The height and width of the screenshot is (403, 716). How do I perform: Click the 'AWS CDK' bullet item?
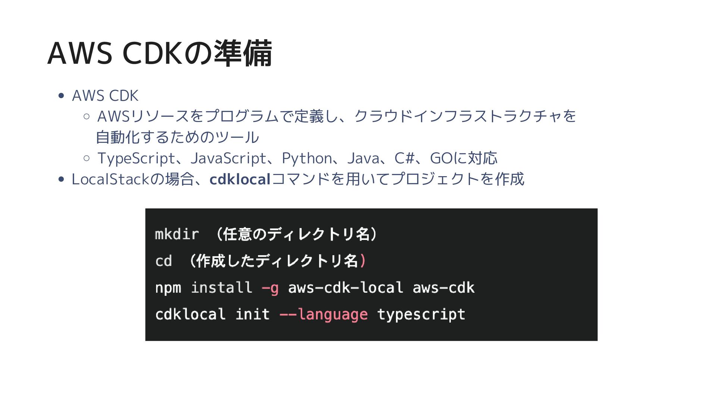coord(105,96)
